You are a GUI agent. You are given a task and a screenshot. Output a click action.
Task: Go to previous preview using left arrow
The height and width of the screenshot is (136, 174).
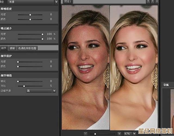pyautogui.click(x=148, y=2)
